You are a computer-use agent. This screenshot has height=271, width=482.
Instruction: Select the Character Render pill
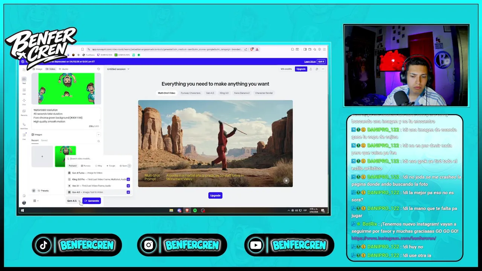(264, 93)
